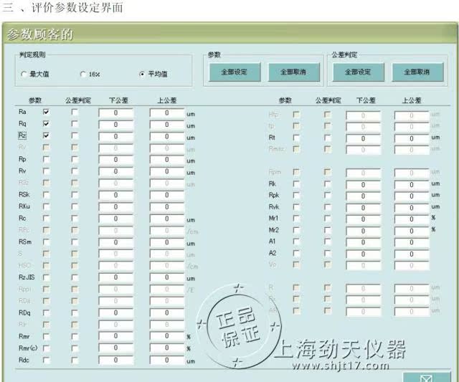The image size is (459, 382).
Task: Select the 最大值 radio button
Action: coord(25,74)
